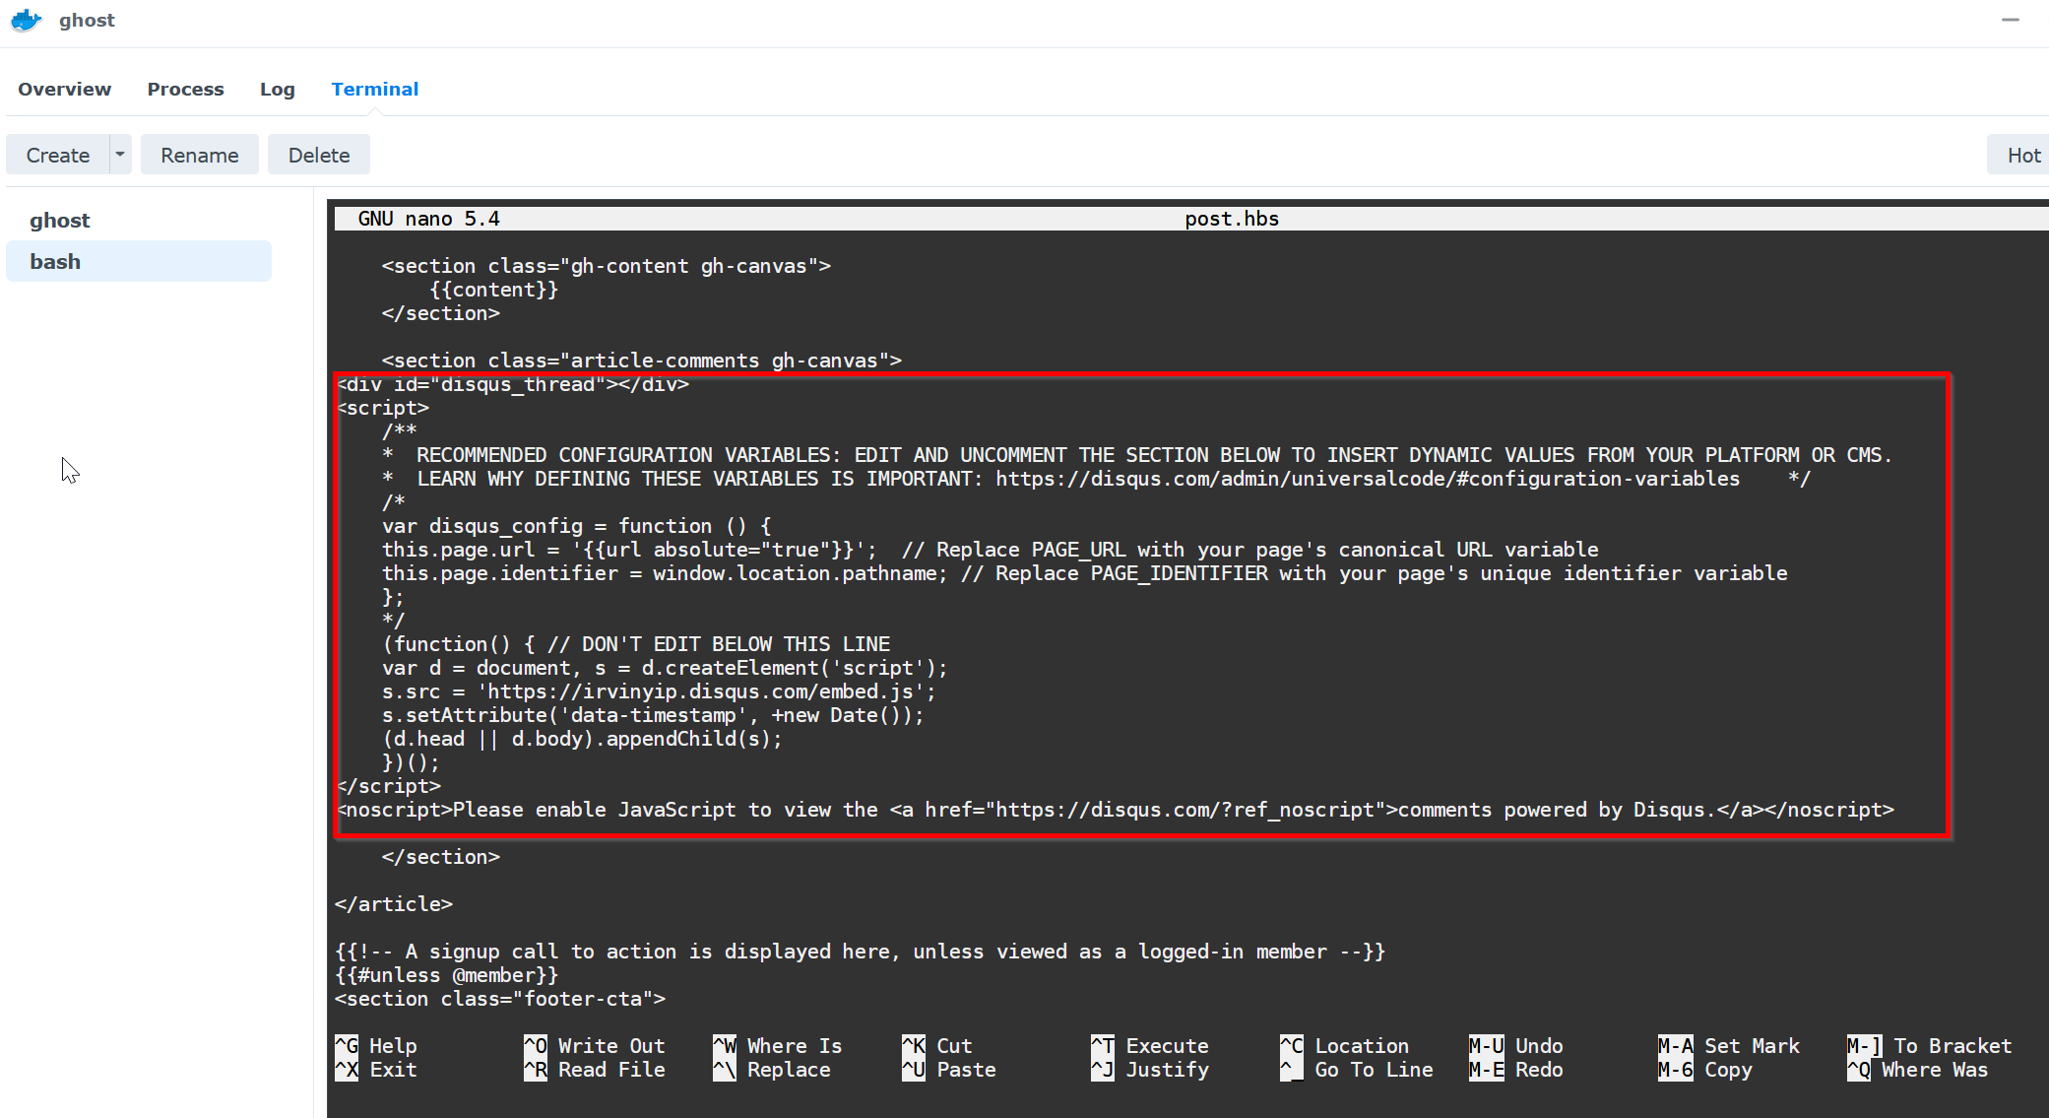Image resolution: width=2049 pixels, height=1118 pixels.
Task: Click the Rename button
Action: [200, 155]
